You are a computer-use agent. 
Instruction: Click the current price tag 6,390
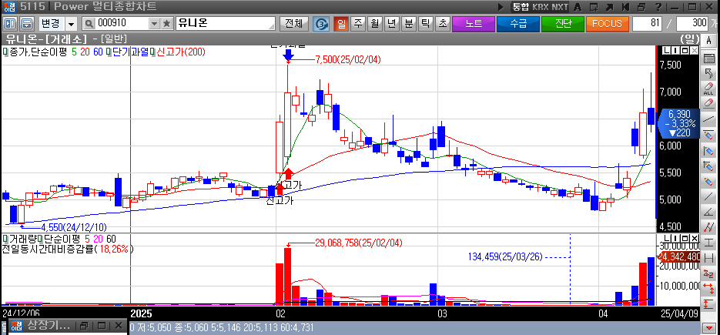click(x=679, y=123)
